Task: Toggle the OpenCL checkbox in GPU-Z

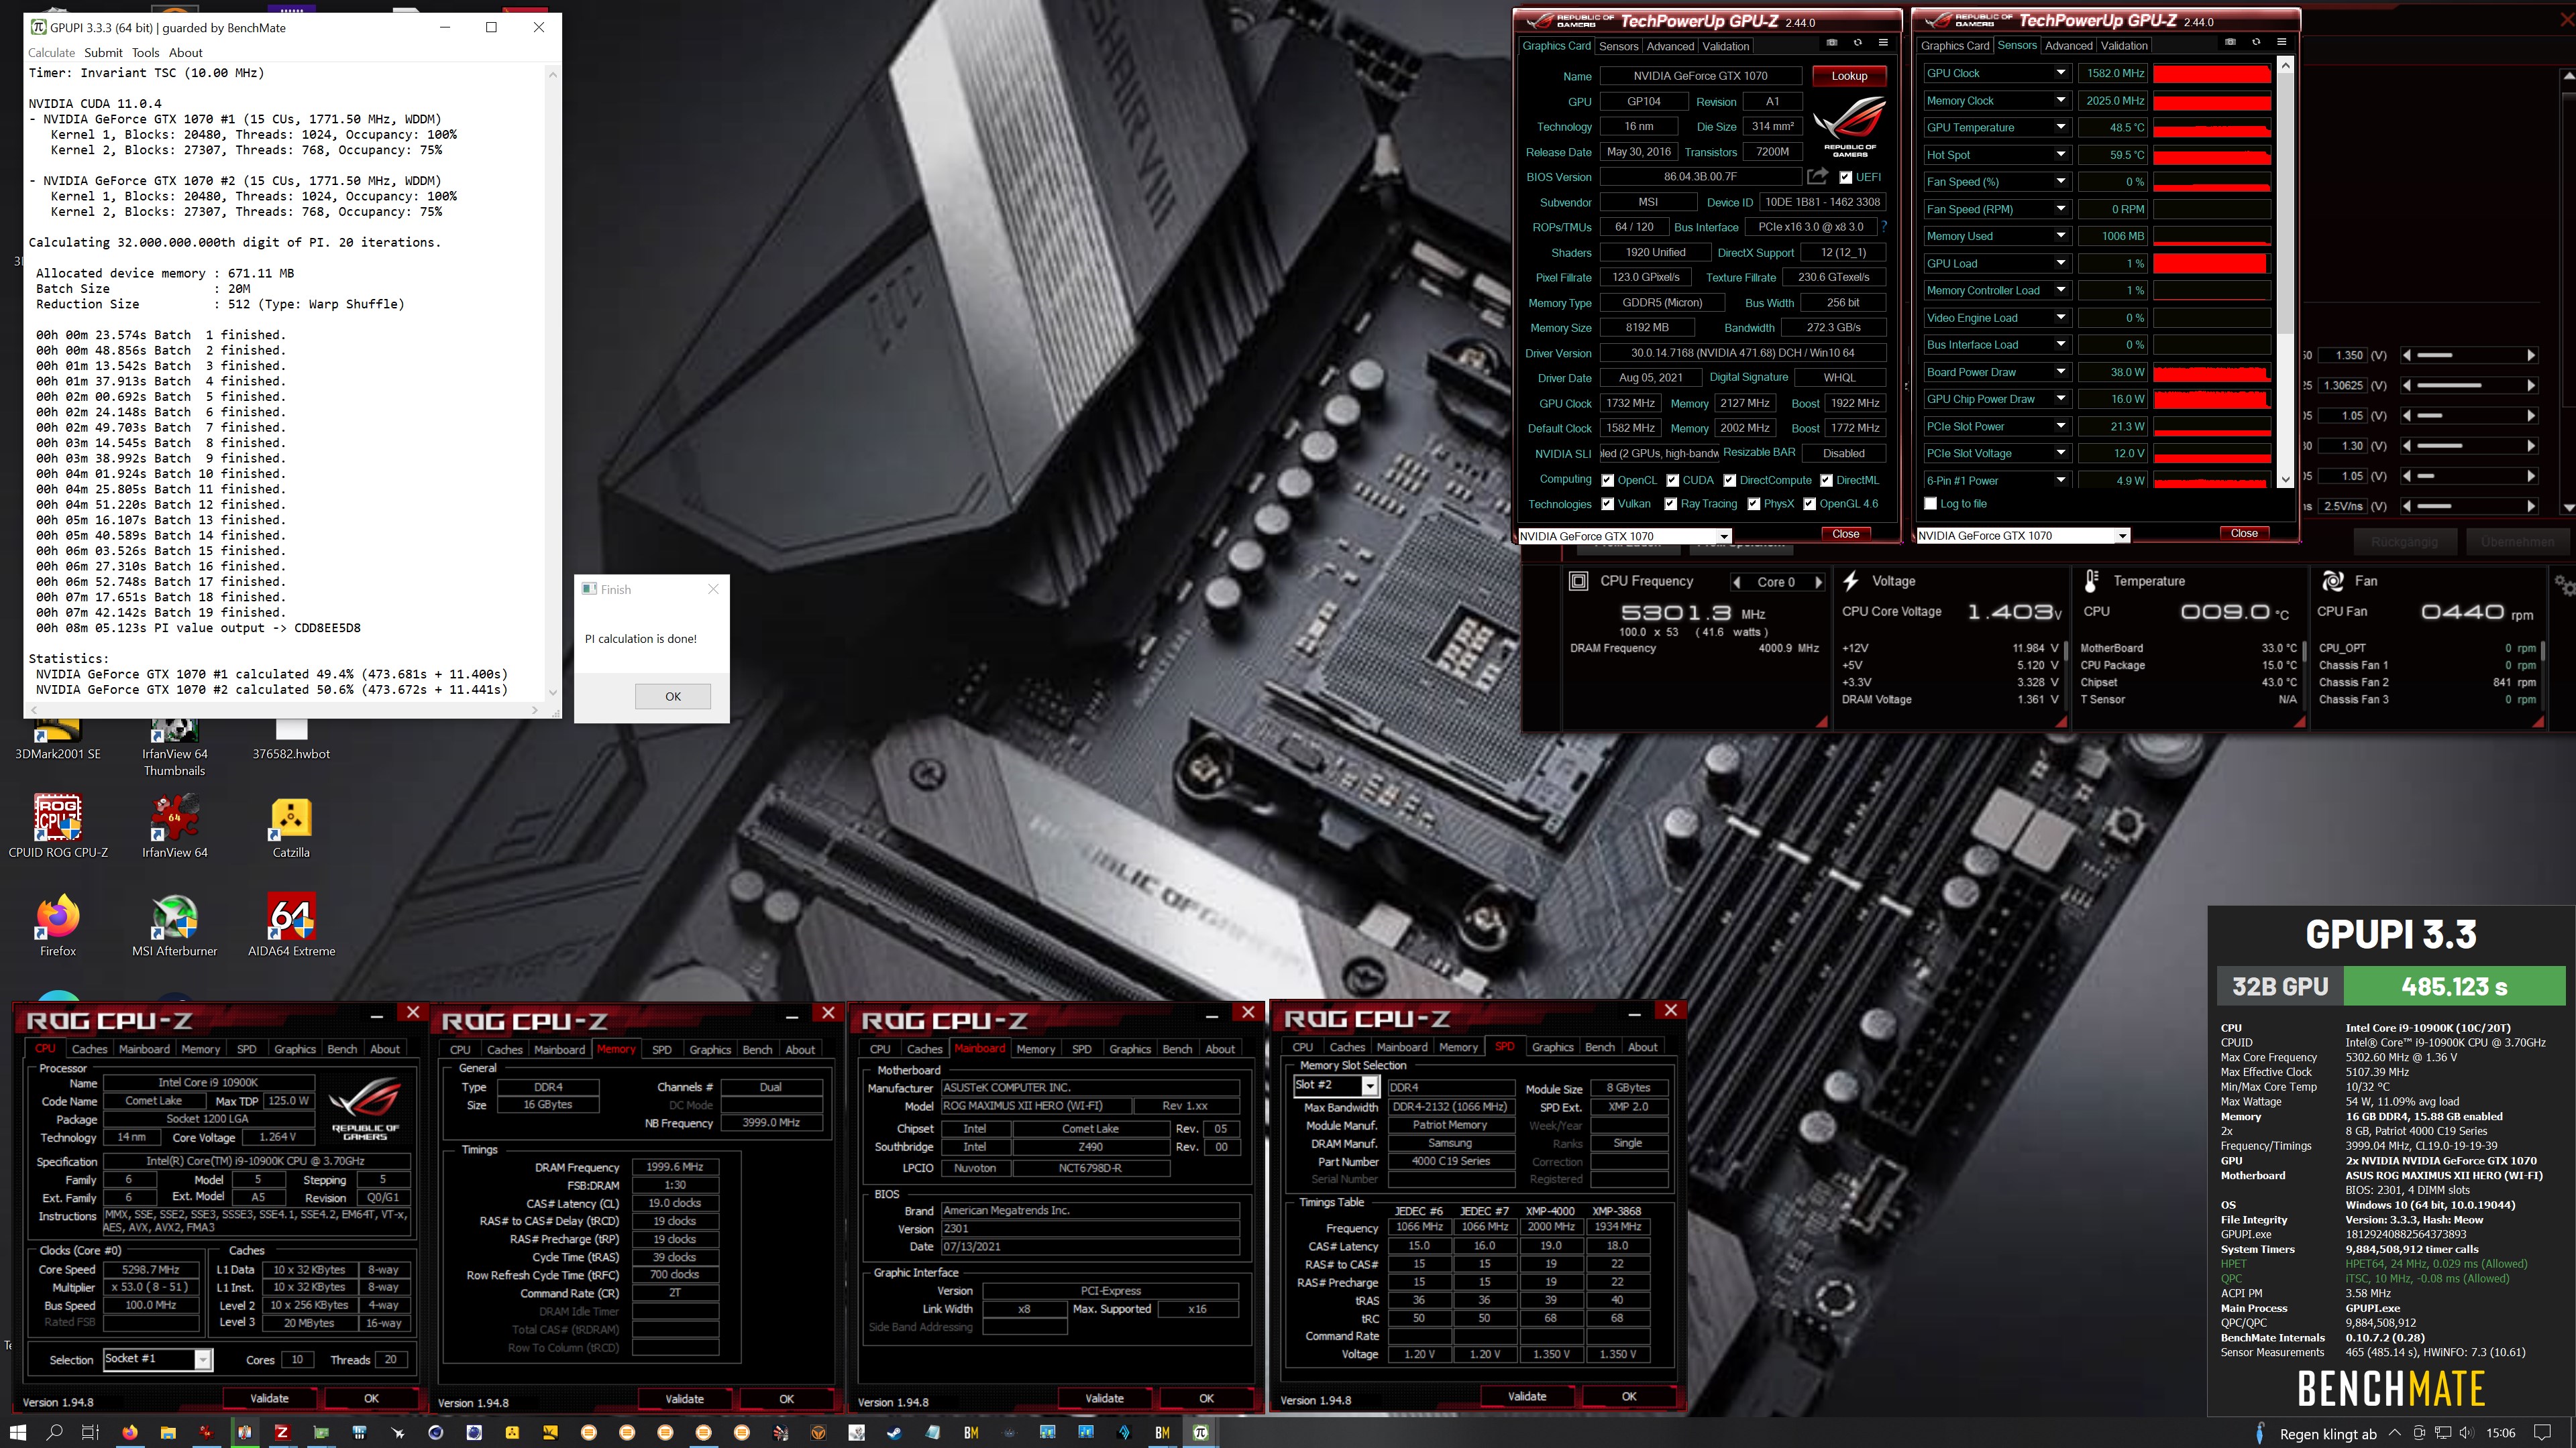Action: [x=1607, y=481]
